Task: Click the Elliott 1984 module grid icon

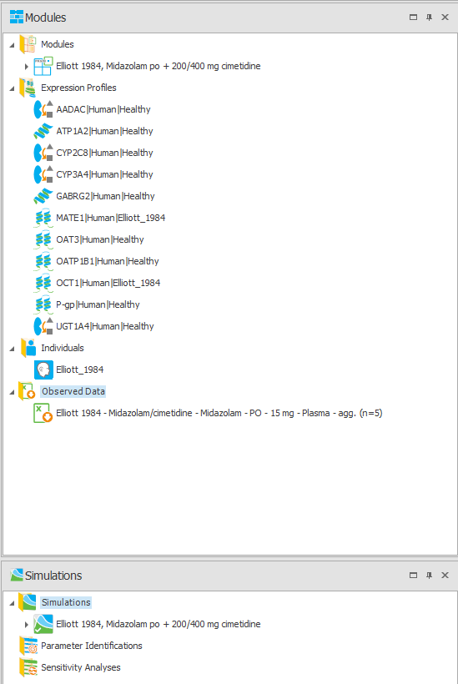Action: pos(43,66)
